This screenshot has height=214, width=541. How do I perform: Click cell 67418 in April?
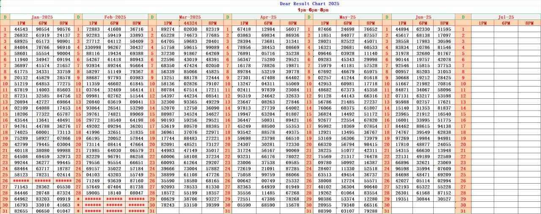pyautogui.click(x=244, y=29)
